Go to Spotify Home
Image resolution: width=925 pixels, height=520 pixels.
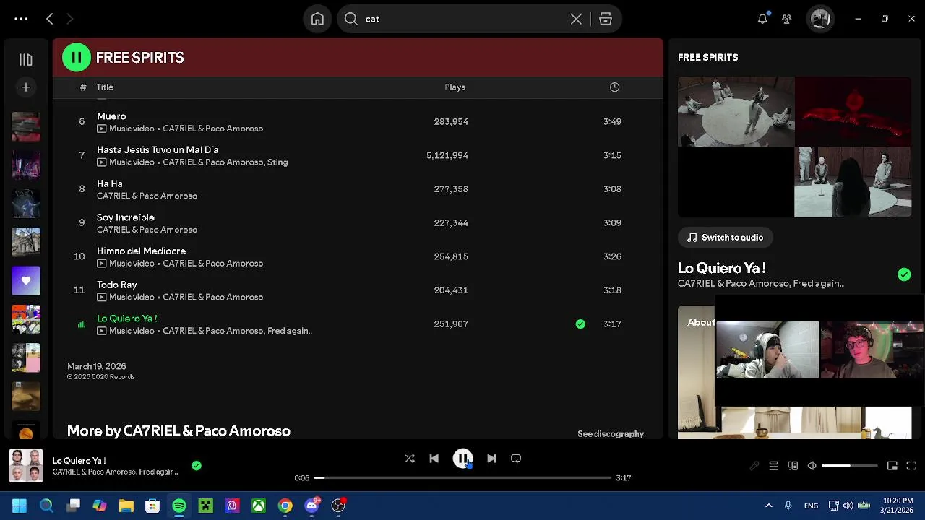[317, 19]
